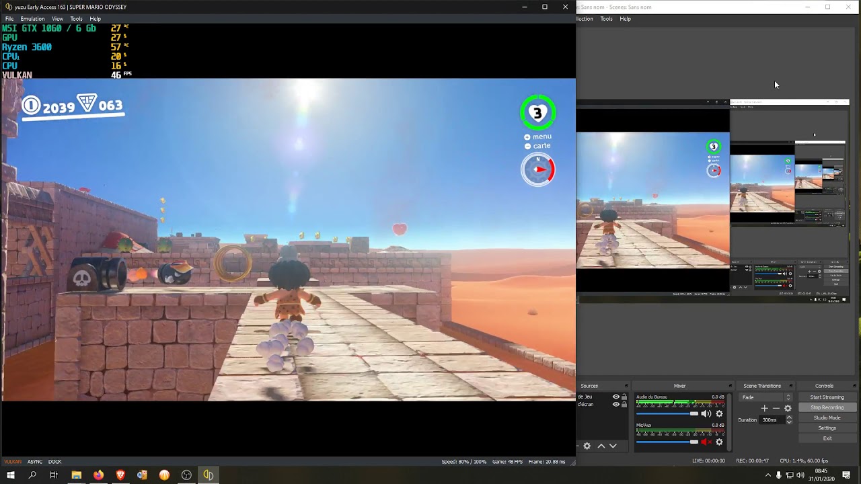Viewport: 861px width, 484px height.
Task: Open Task View on taskbar
Action: pos(54,475)
